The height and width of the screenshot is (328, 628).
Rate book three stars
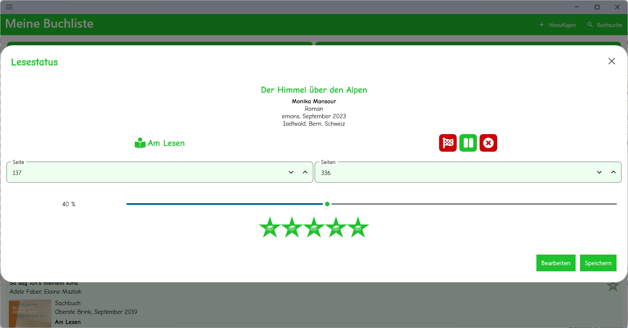314,227
